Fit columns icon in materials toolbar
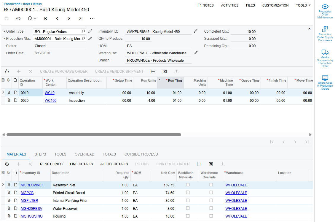Viewport: 335px width, 222px height. pyautogui.click(x=199, y=164)
